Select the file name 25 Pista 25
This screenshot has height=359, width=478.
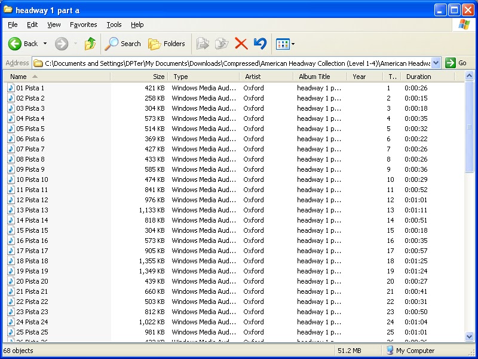tap(32, 332)
